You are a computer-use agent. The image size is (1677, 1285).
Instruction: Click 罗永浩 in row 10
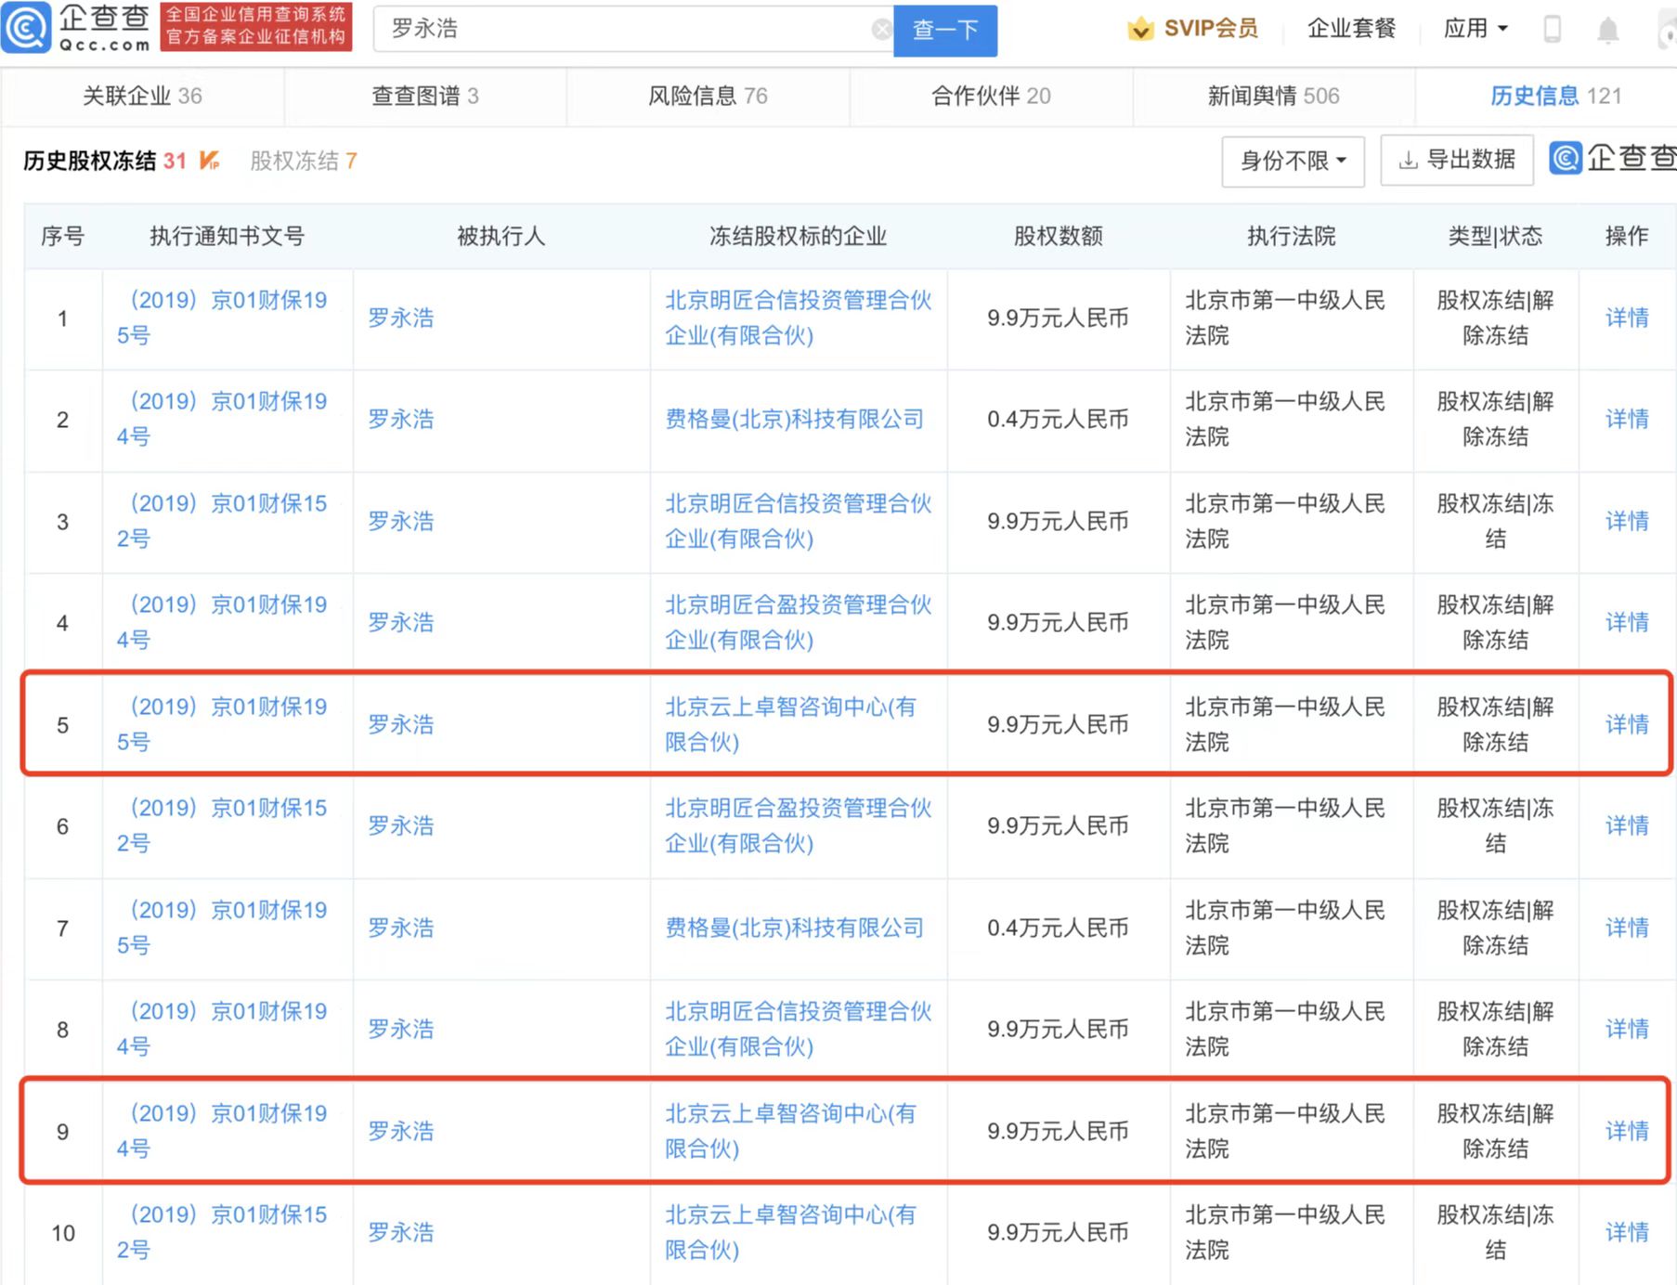coord(401,1232)
